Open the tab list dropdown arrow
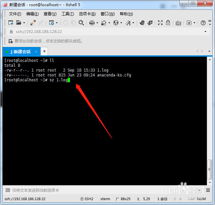Viewport: 215px width, 205px height. click(x=209, y=51)
